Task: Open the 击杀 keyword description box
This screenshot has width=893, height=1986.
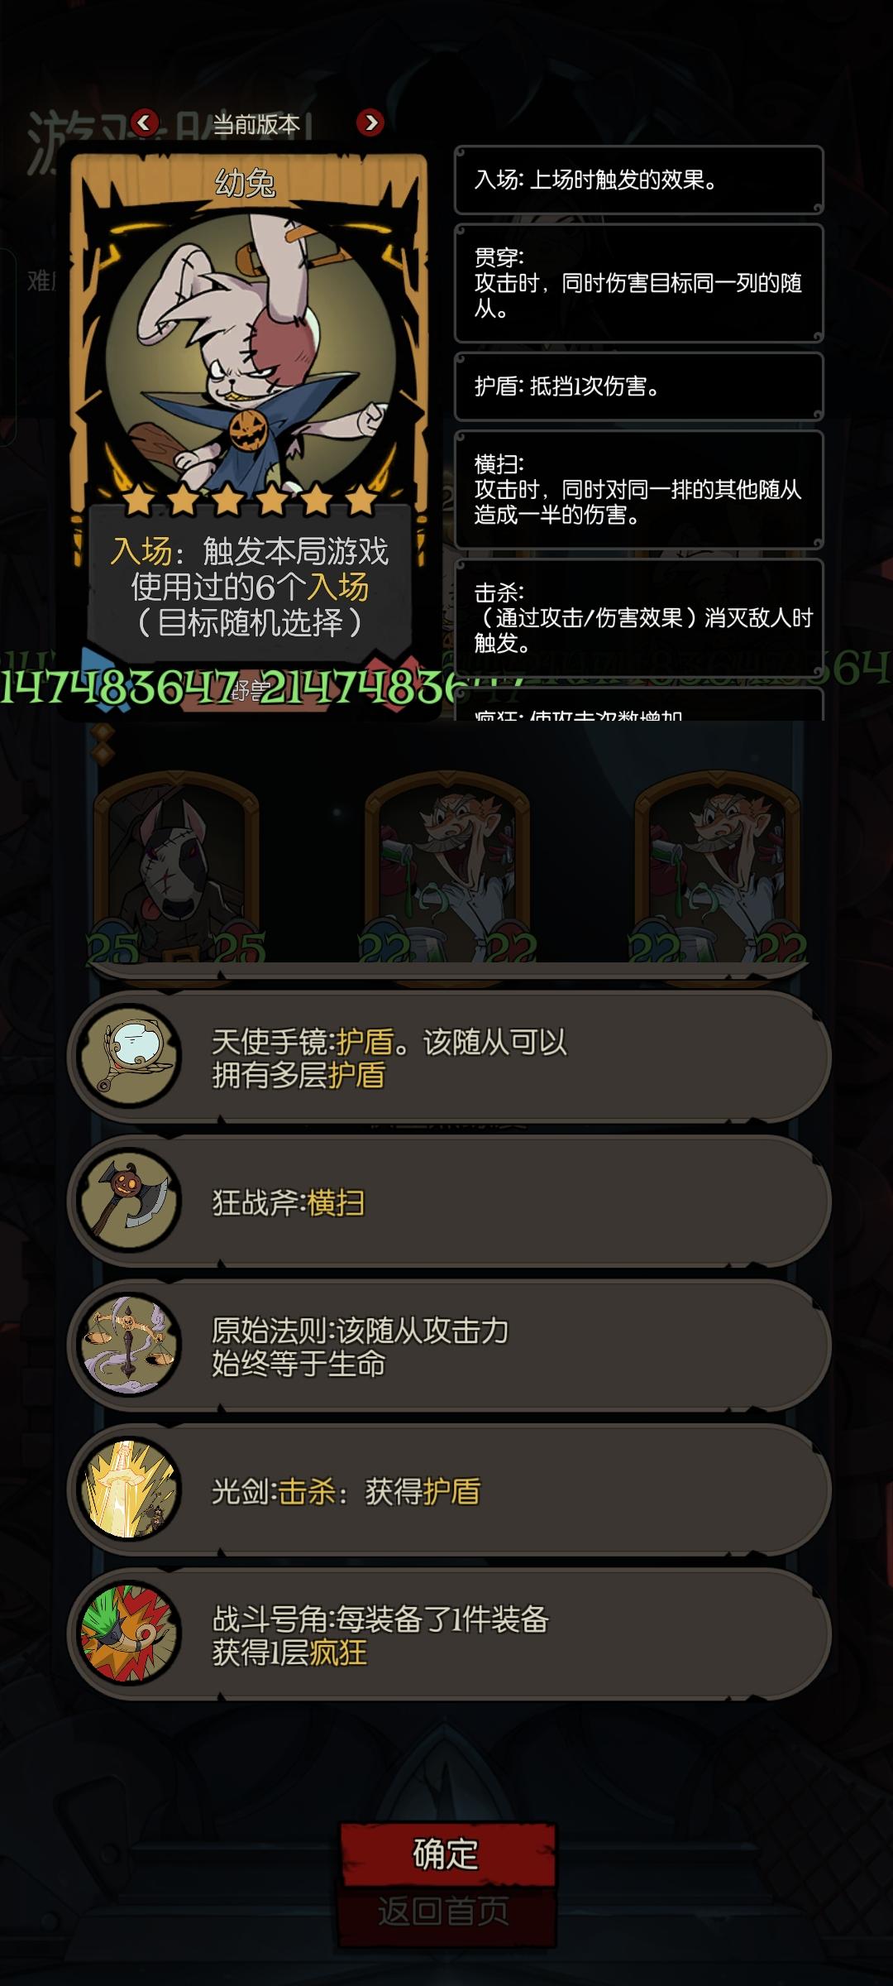Action: click(x=639, y=617)
